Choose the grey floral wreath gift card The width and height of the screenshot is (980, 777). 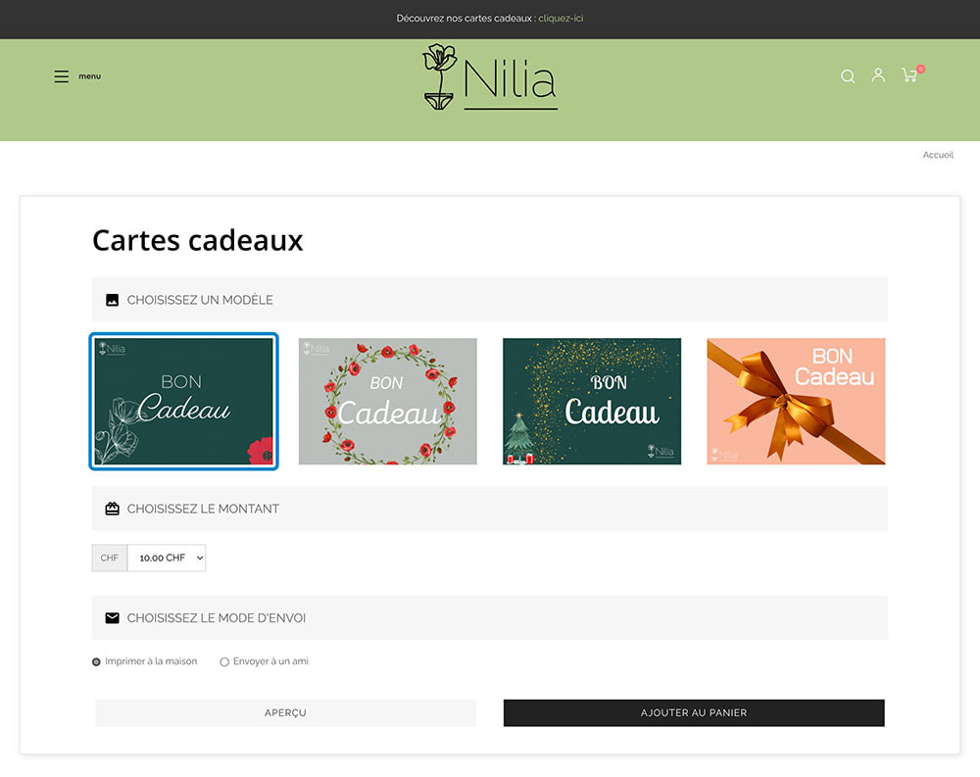pyautogui.click(x=387, y=402)
